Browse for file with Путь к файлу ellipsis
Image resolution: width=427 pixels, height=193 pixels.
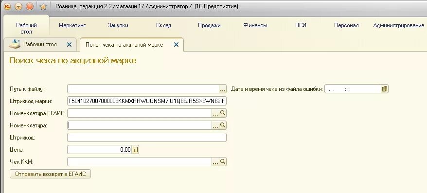tap(223, 89)
